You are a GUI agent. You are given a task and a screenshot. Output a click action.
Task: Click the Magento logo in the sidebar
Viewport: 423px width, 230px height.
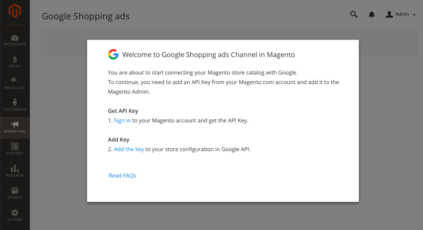click(15, 11)
